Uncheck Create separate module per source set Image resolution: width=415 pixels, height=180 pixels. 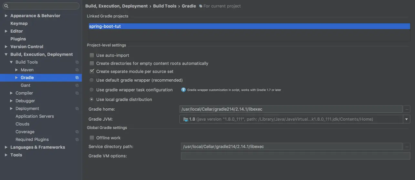(x=92, y=72)
